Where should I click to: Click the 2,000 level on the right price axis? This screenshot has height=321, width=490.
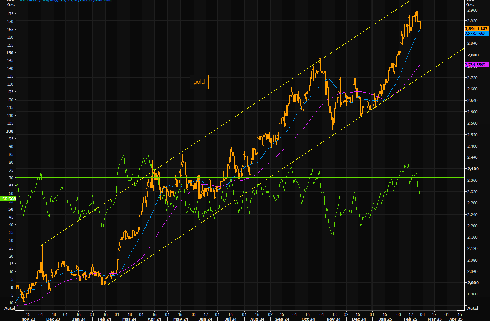(472, 283)
